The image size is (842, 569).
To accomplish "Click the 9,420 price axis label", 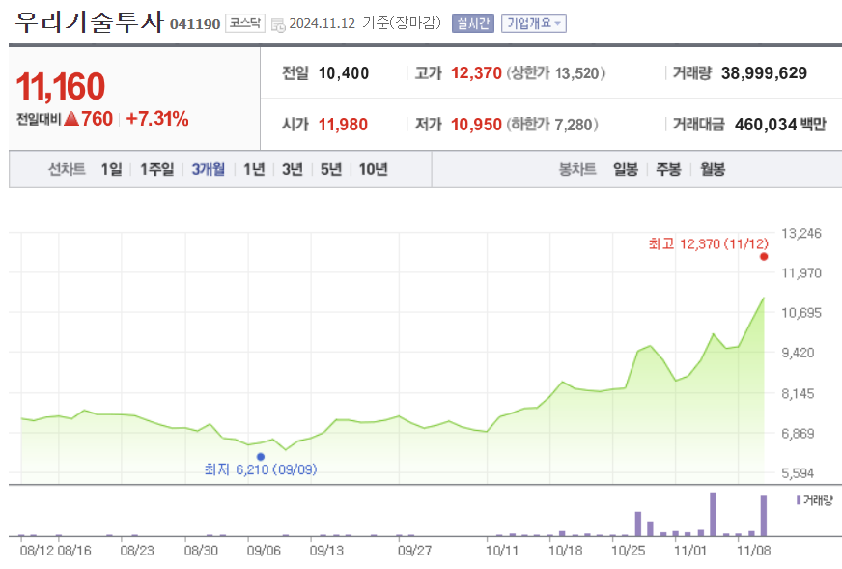I will pos(798,353).
